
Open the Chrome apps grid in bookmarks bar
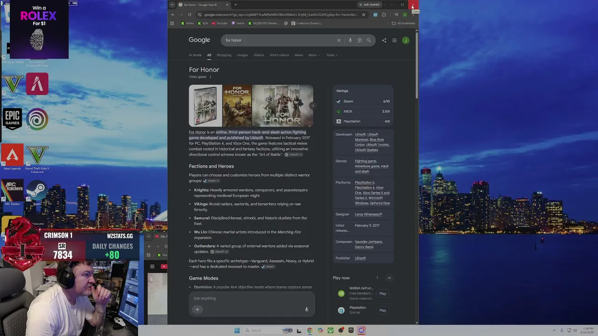[172, 23]
